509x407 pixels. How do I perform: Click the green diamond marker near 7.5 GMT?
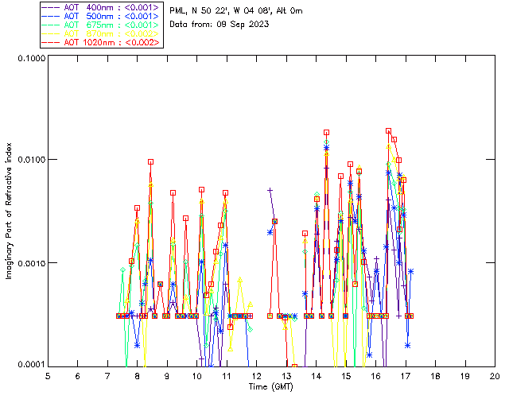(122, 269)
